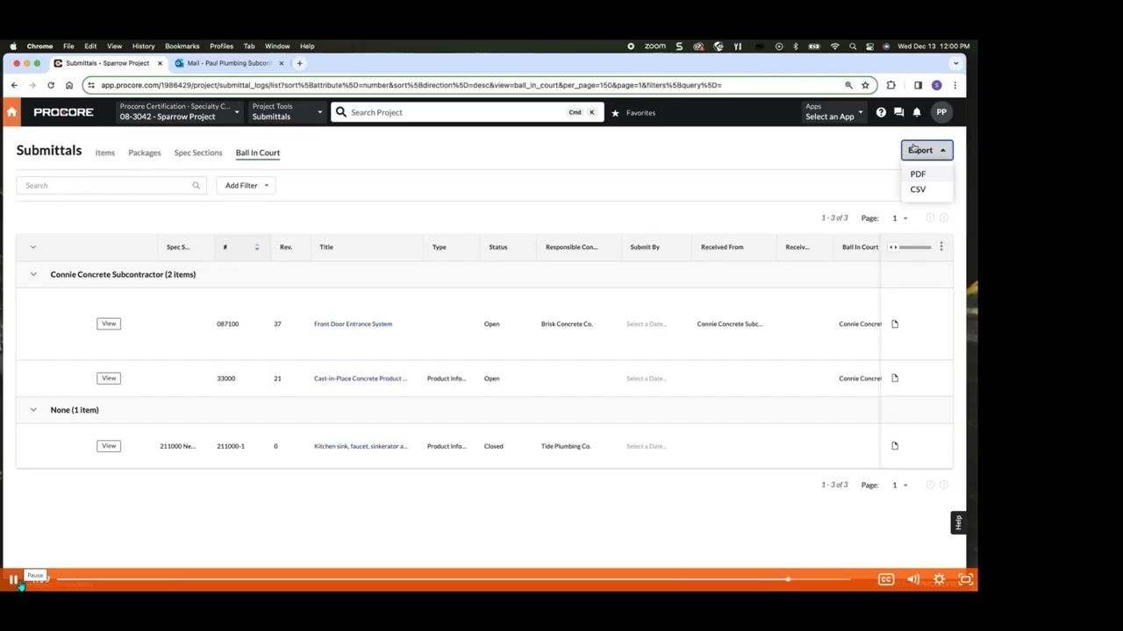The image size is (1123, 631).
Task: Open the document icon for Front Door Entrance System
Action: pyautogui.click(x=895, y=324)
